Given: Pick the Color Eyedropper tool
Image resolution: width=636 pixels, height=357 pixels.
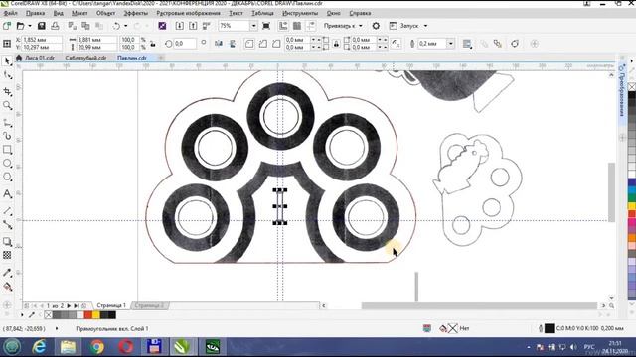Looking at the screenshot, I should click(x=7, y=273).
